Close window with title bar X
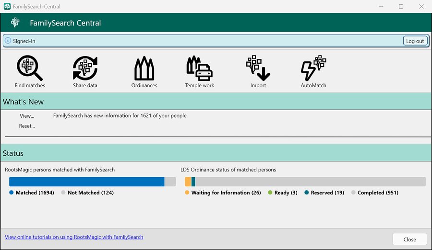 (421, 6)
